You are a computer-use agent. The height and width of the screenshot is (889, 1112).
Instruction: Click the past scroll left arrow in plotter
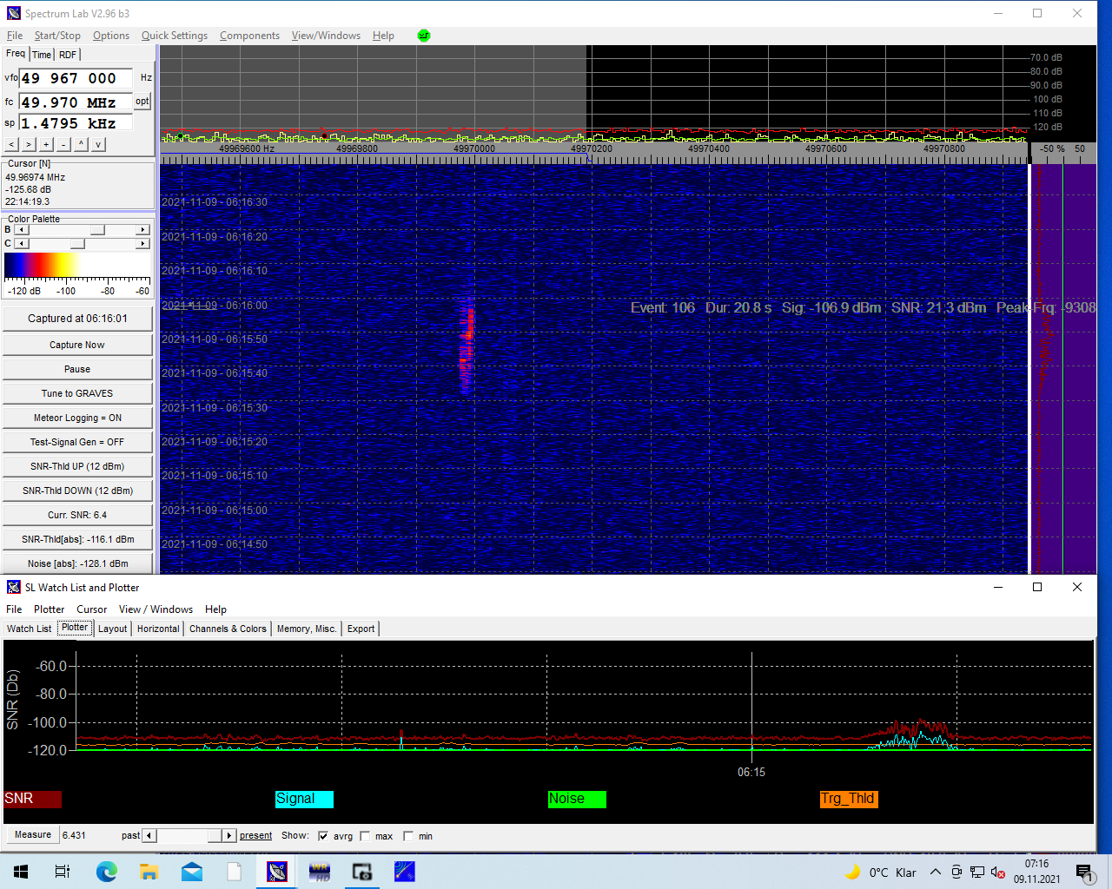(149, 835)
